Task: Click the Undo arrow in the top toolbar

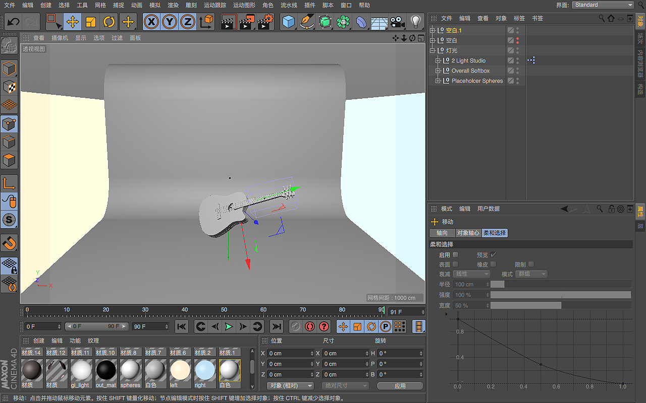Action: coord(13,22)
